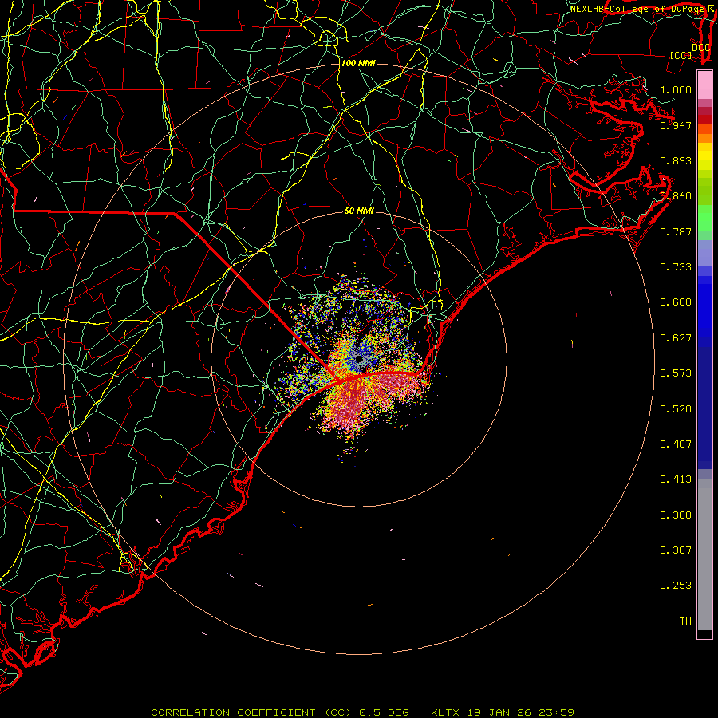The width and height of the screenshot is (718, 718).
Task: Click the 0.573 value on the color scale
Action: tap(676, 373)
